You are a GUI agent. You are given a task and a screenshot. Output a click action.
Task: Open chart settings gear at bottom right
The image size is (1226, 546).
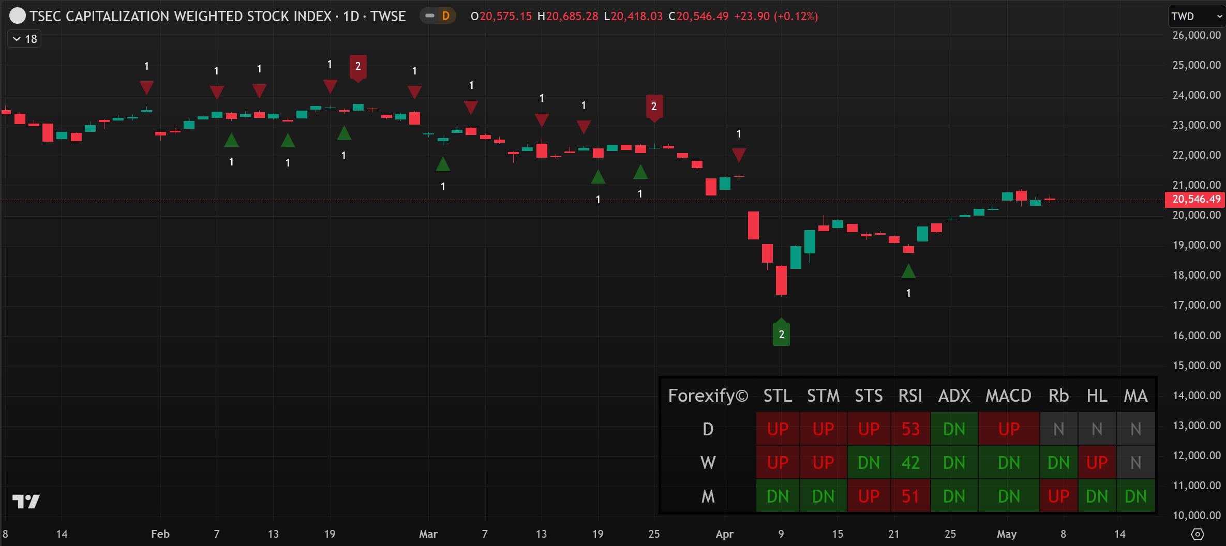point(1197,534)
